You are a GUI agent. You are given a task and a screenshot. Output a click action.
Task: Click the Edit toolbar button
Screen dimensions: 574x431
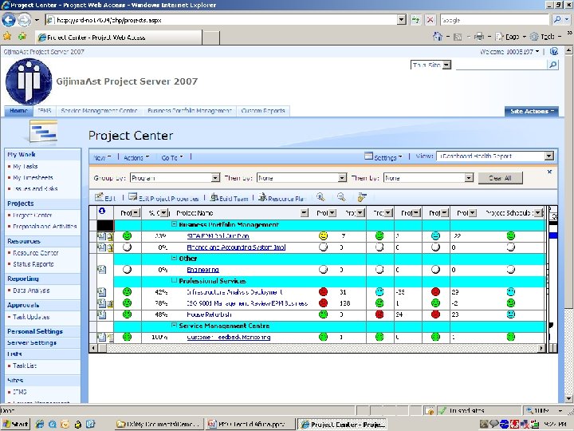(x=105, y=198)
